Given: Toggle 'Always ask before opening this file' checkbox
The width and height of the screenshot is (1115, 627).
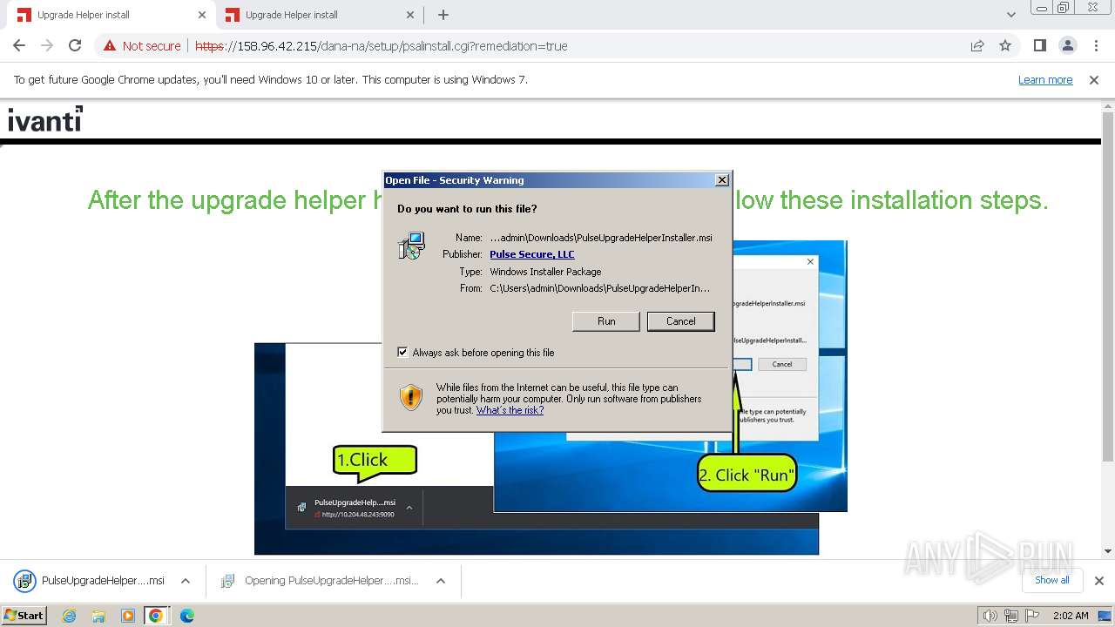Looking at the screenshot, I should (x=402, y=353).
